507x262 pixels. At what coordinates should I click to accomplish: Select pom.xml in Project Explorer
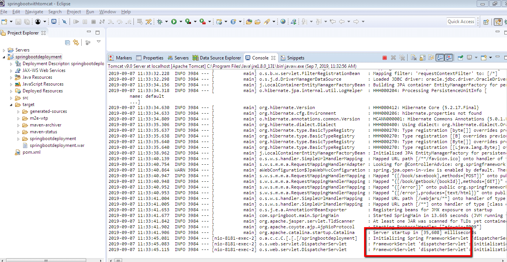[31, 152]
